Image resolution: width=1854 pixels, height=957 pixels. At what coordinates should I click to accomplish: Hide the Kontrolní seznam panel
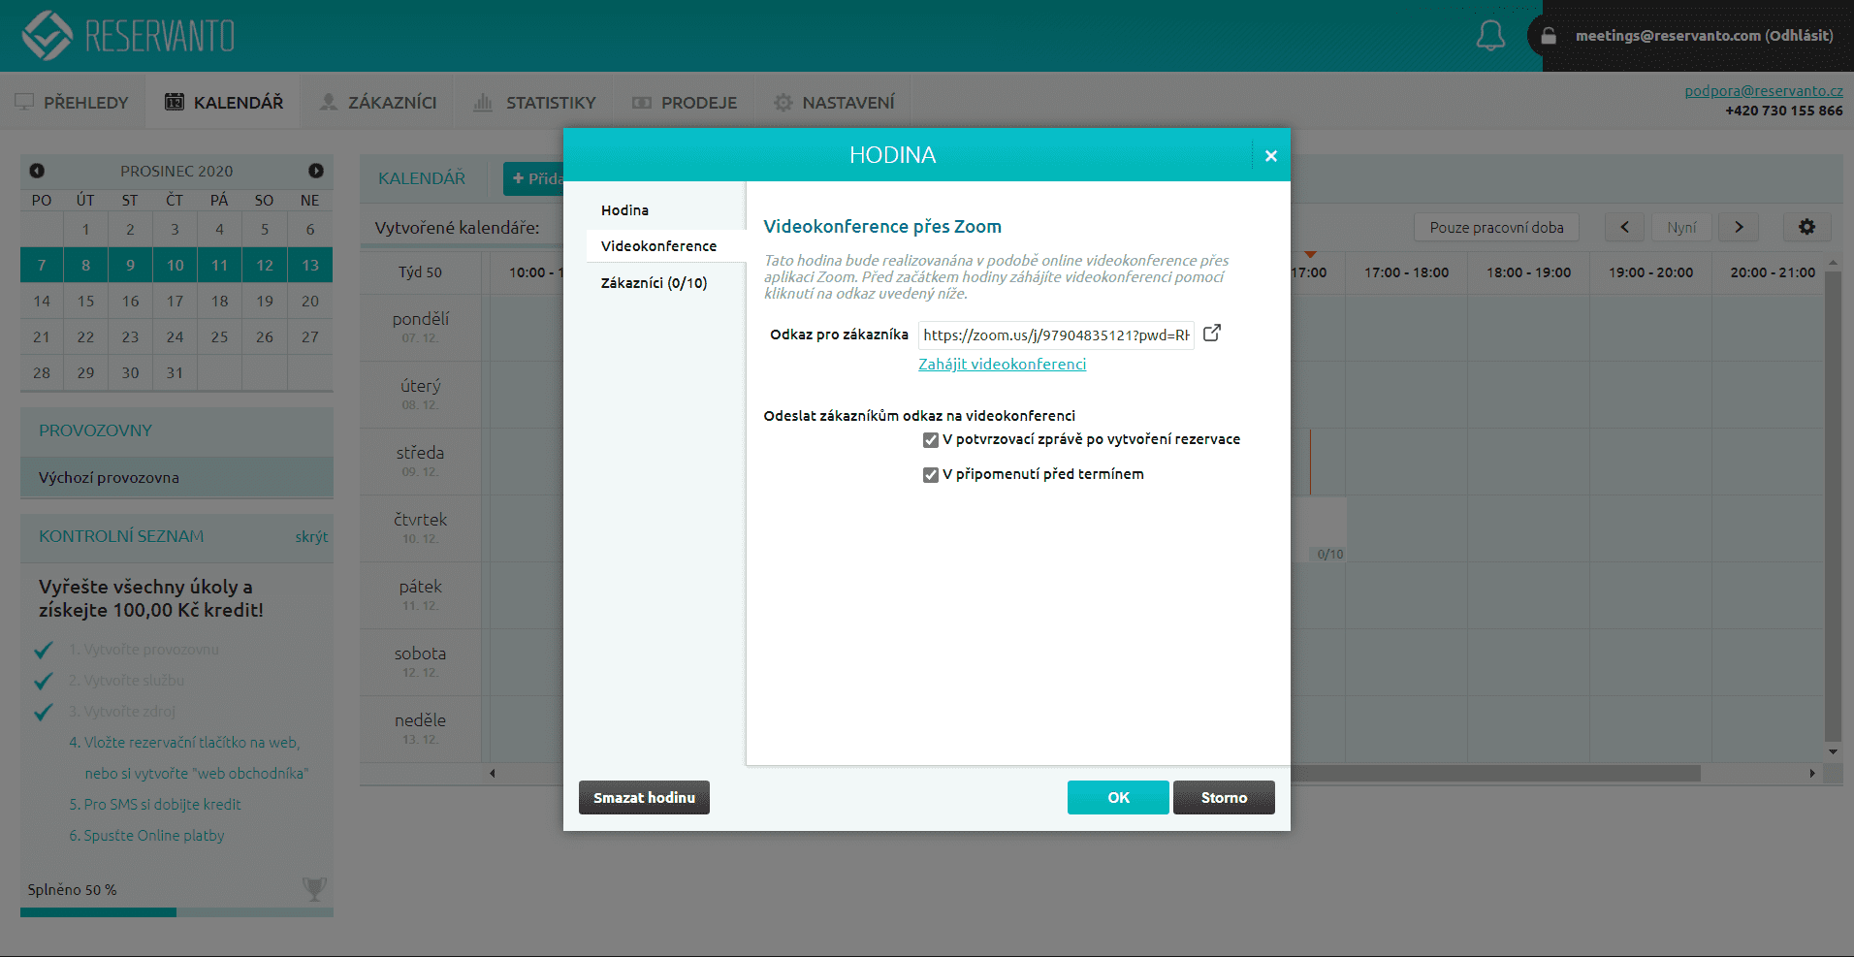click(311, 537)
